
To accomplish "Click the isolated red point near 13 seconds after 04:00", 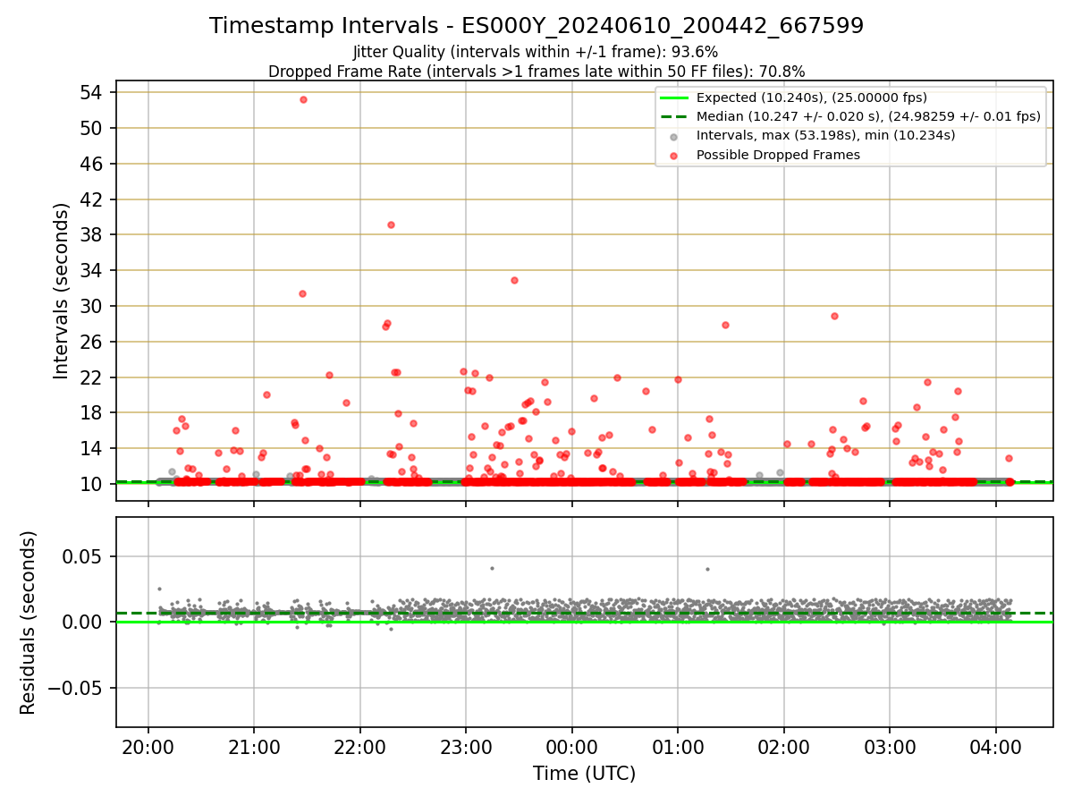I will point(1009,458).
